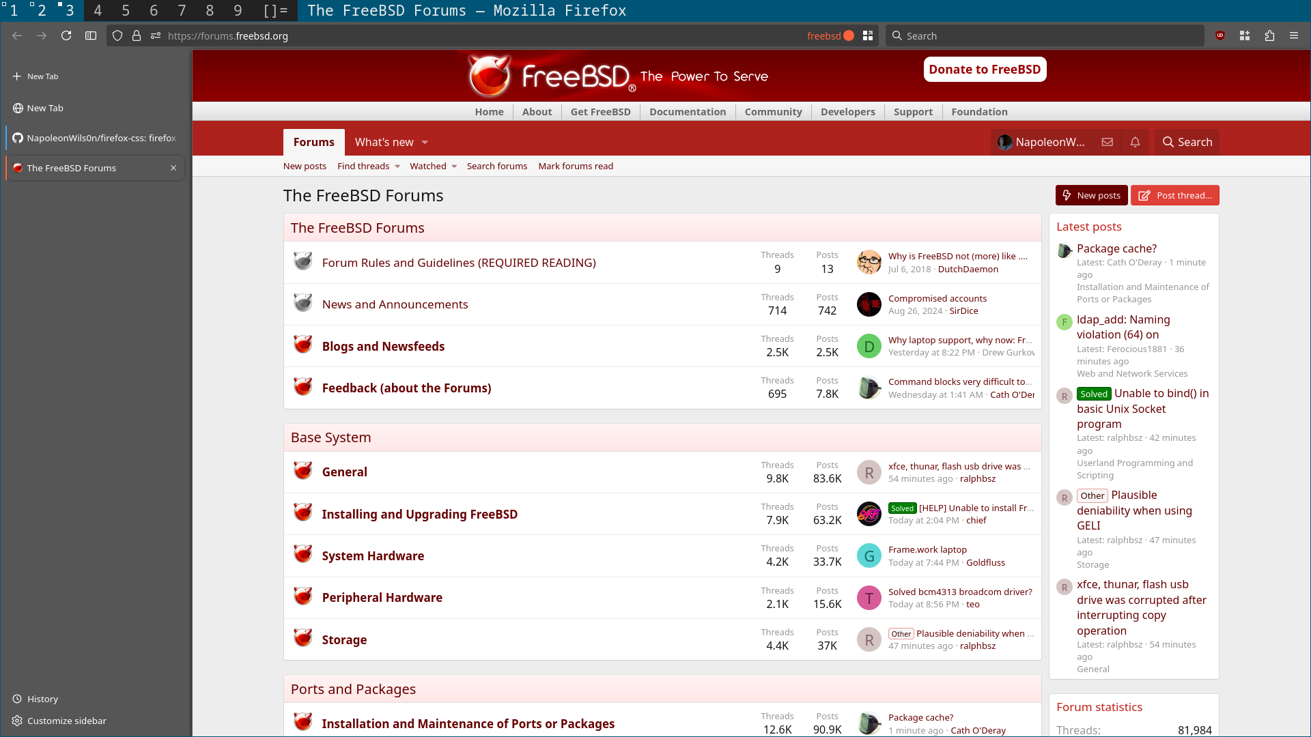The width and height of the screenshot is (1311, 737).
Task: Open the Storage forum link
Action: (344, 639)
